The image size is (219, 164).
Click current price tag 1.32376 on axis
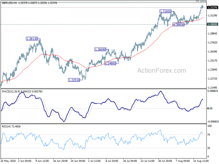tap(212, 7)
